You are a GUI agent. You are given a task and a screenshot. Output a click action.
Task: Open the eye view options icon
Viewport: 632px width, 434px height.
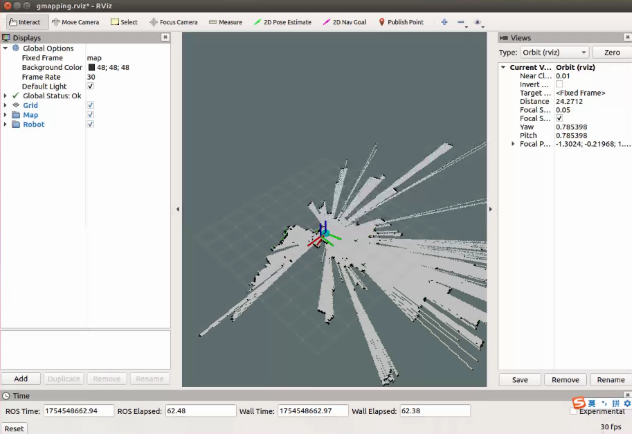tap(478, 21)
